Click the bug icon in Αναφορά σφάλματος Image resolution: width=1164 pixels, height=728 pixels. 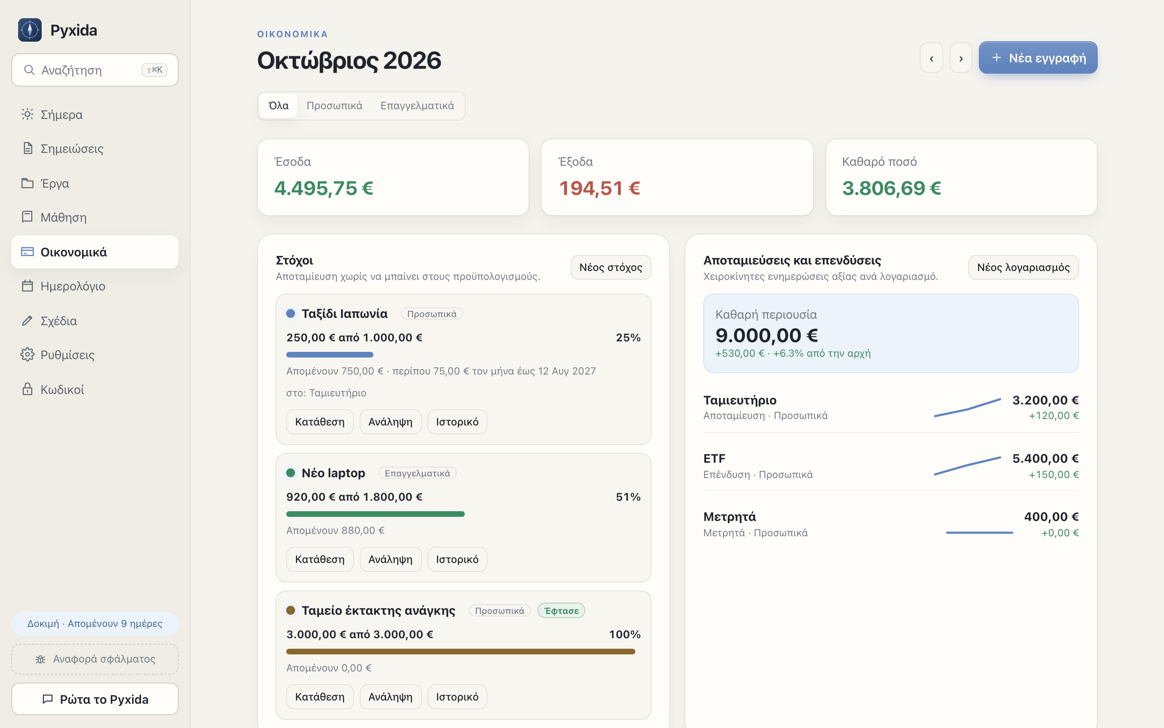pos(40,659)
